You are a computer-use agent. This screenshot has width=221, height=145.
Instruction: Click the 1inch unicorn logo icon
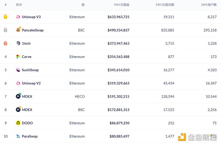[18, 43]
